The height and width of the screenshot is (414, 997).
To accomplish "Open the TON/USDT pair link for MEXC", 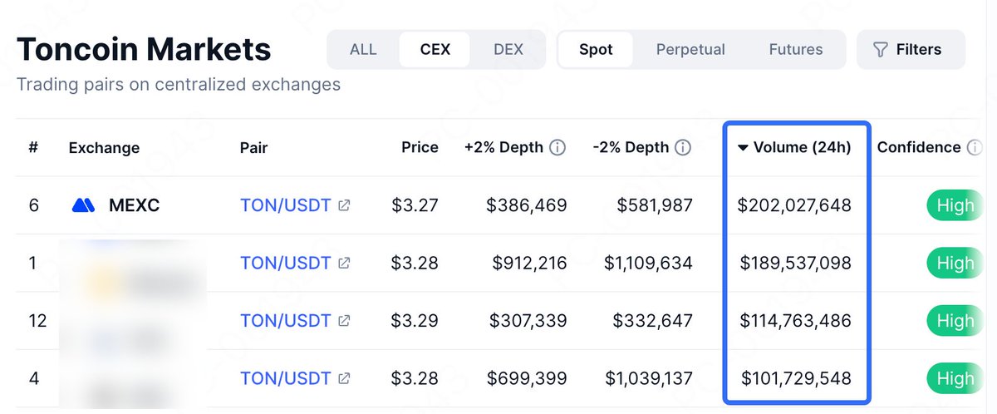I will tap(285, 205).
